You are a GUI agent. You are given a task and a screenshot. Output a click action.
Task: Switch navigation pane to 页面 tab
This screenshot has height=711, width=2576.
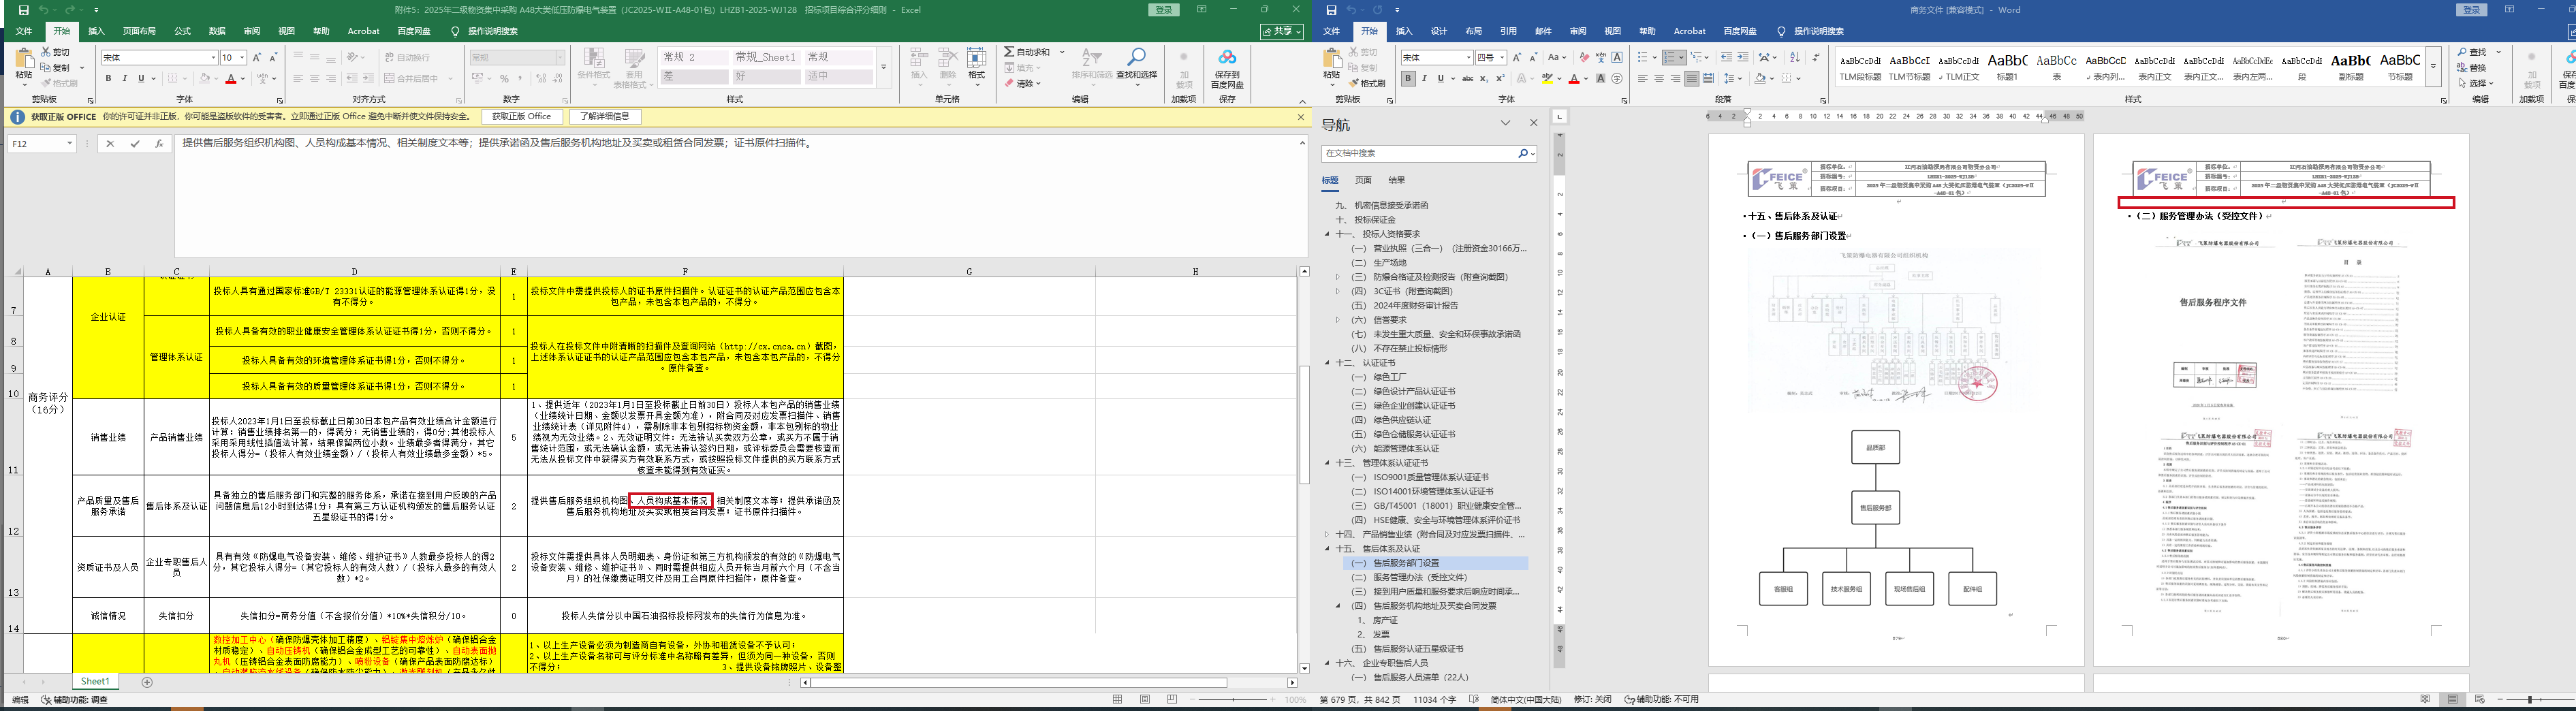[x=1363, y=181]
